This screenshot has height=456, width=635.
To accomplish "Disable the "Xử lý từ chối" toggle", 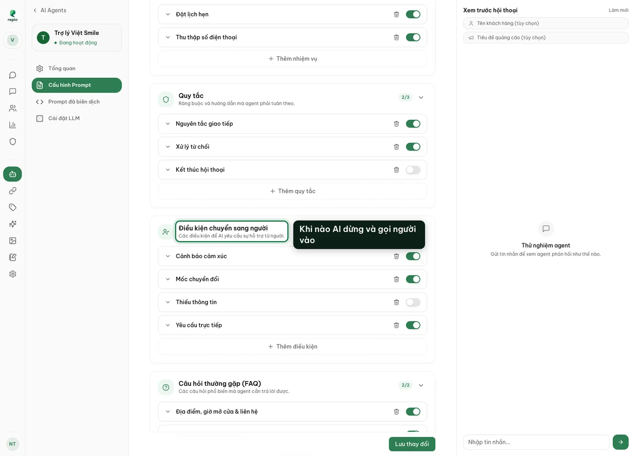I will click(x=413, y=147).
